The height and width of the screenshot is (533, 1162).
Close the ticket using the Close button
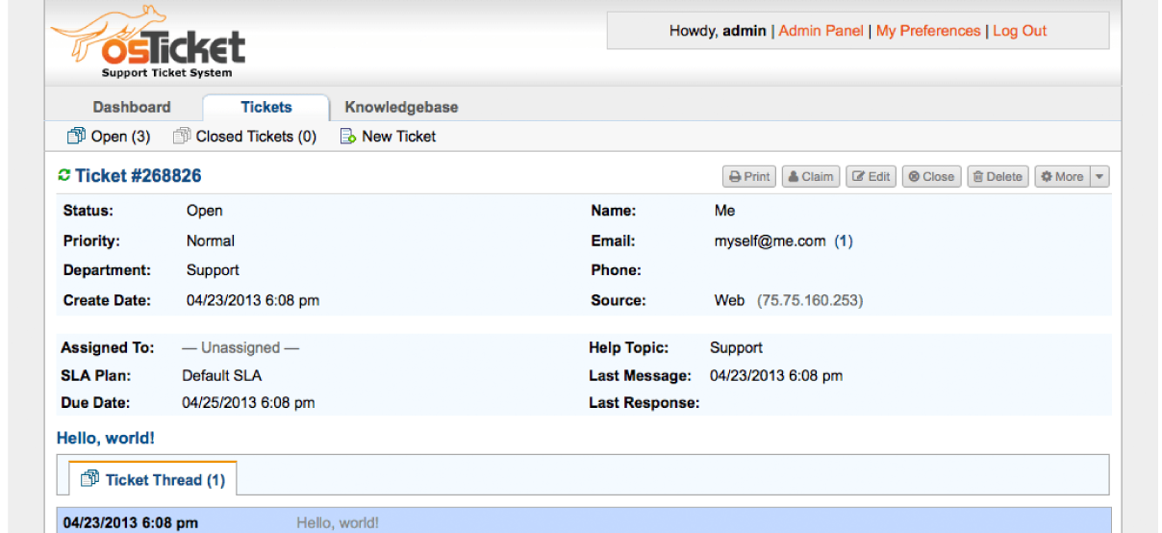click(x=931, y=177)
